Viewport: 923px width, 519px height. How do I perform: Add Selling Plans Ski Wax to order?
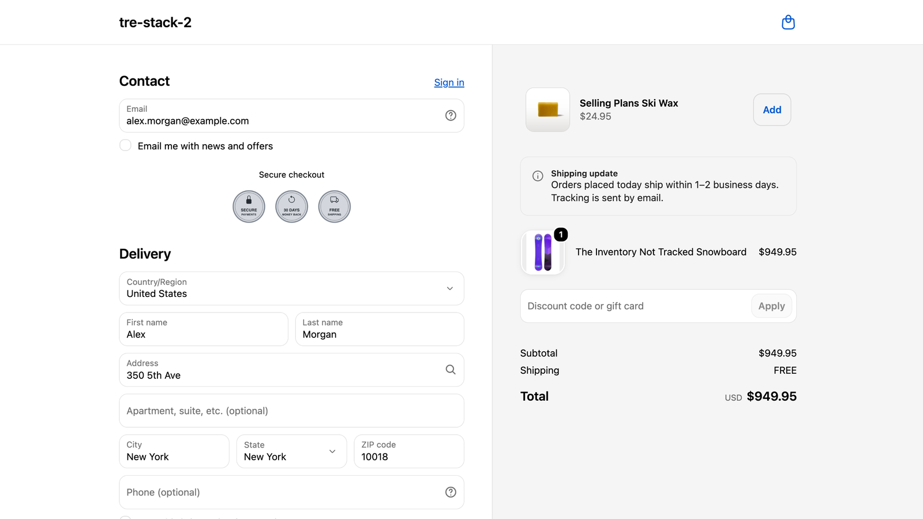[x=772, y=110]
